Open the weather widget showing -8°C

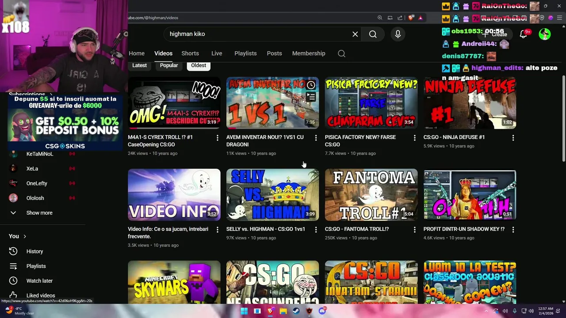(20, 311)
